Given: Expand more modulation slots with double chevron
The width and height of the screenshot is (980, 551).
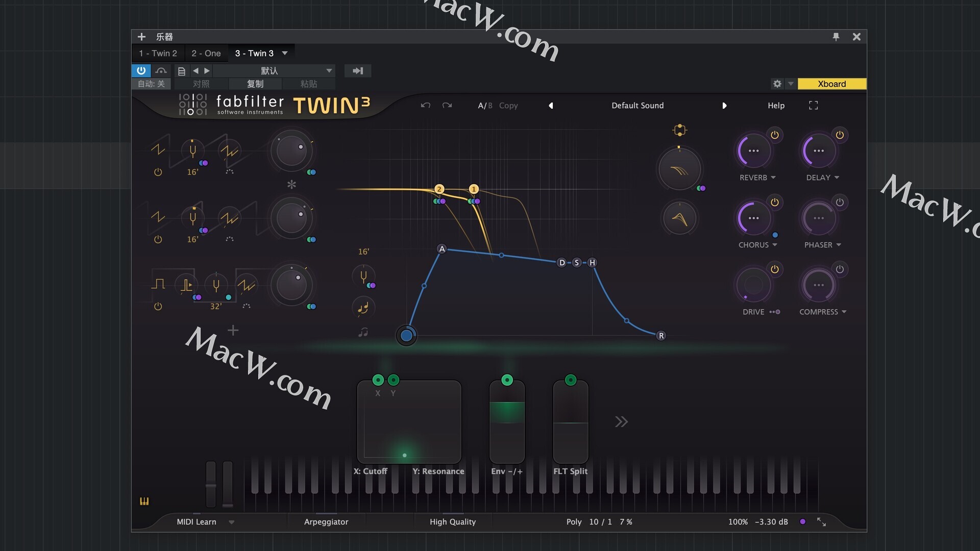Looking at the screenshot, I should pyautogui.click(x=621, y=422).
